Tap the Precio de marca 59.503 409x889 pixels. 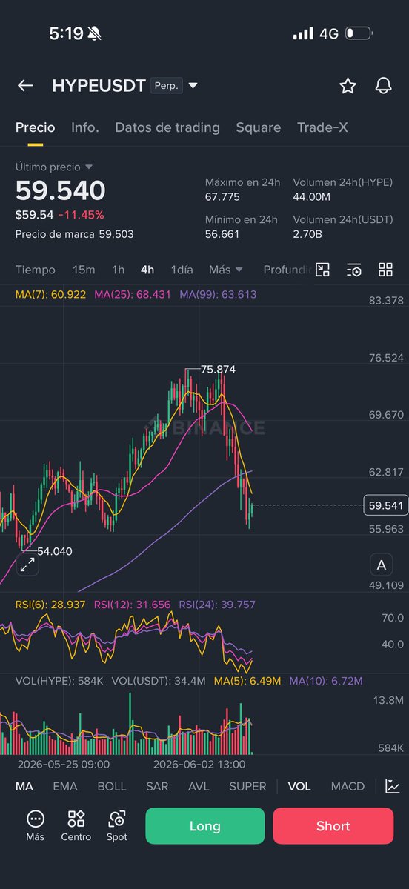click(x=75, y=234)
